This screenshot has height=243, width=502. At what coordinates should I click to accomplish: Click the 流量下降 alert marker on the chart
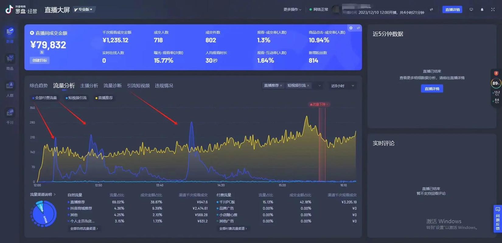[319, 104]
